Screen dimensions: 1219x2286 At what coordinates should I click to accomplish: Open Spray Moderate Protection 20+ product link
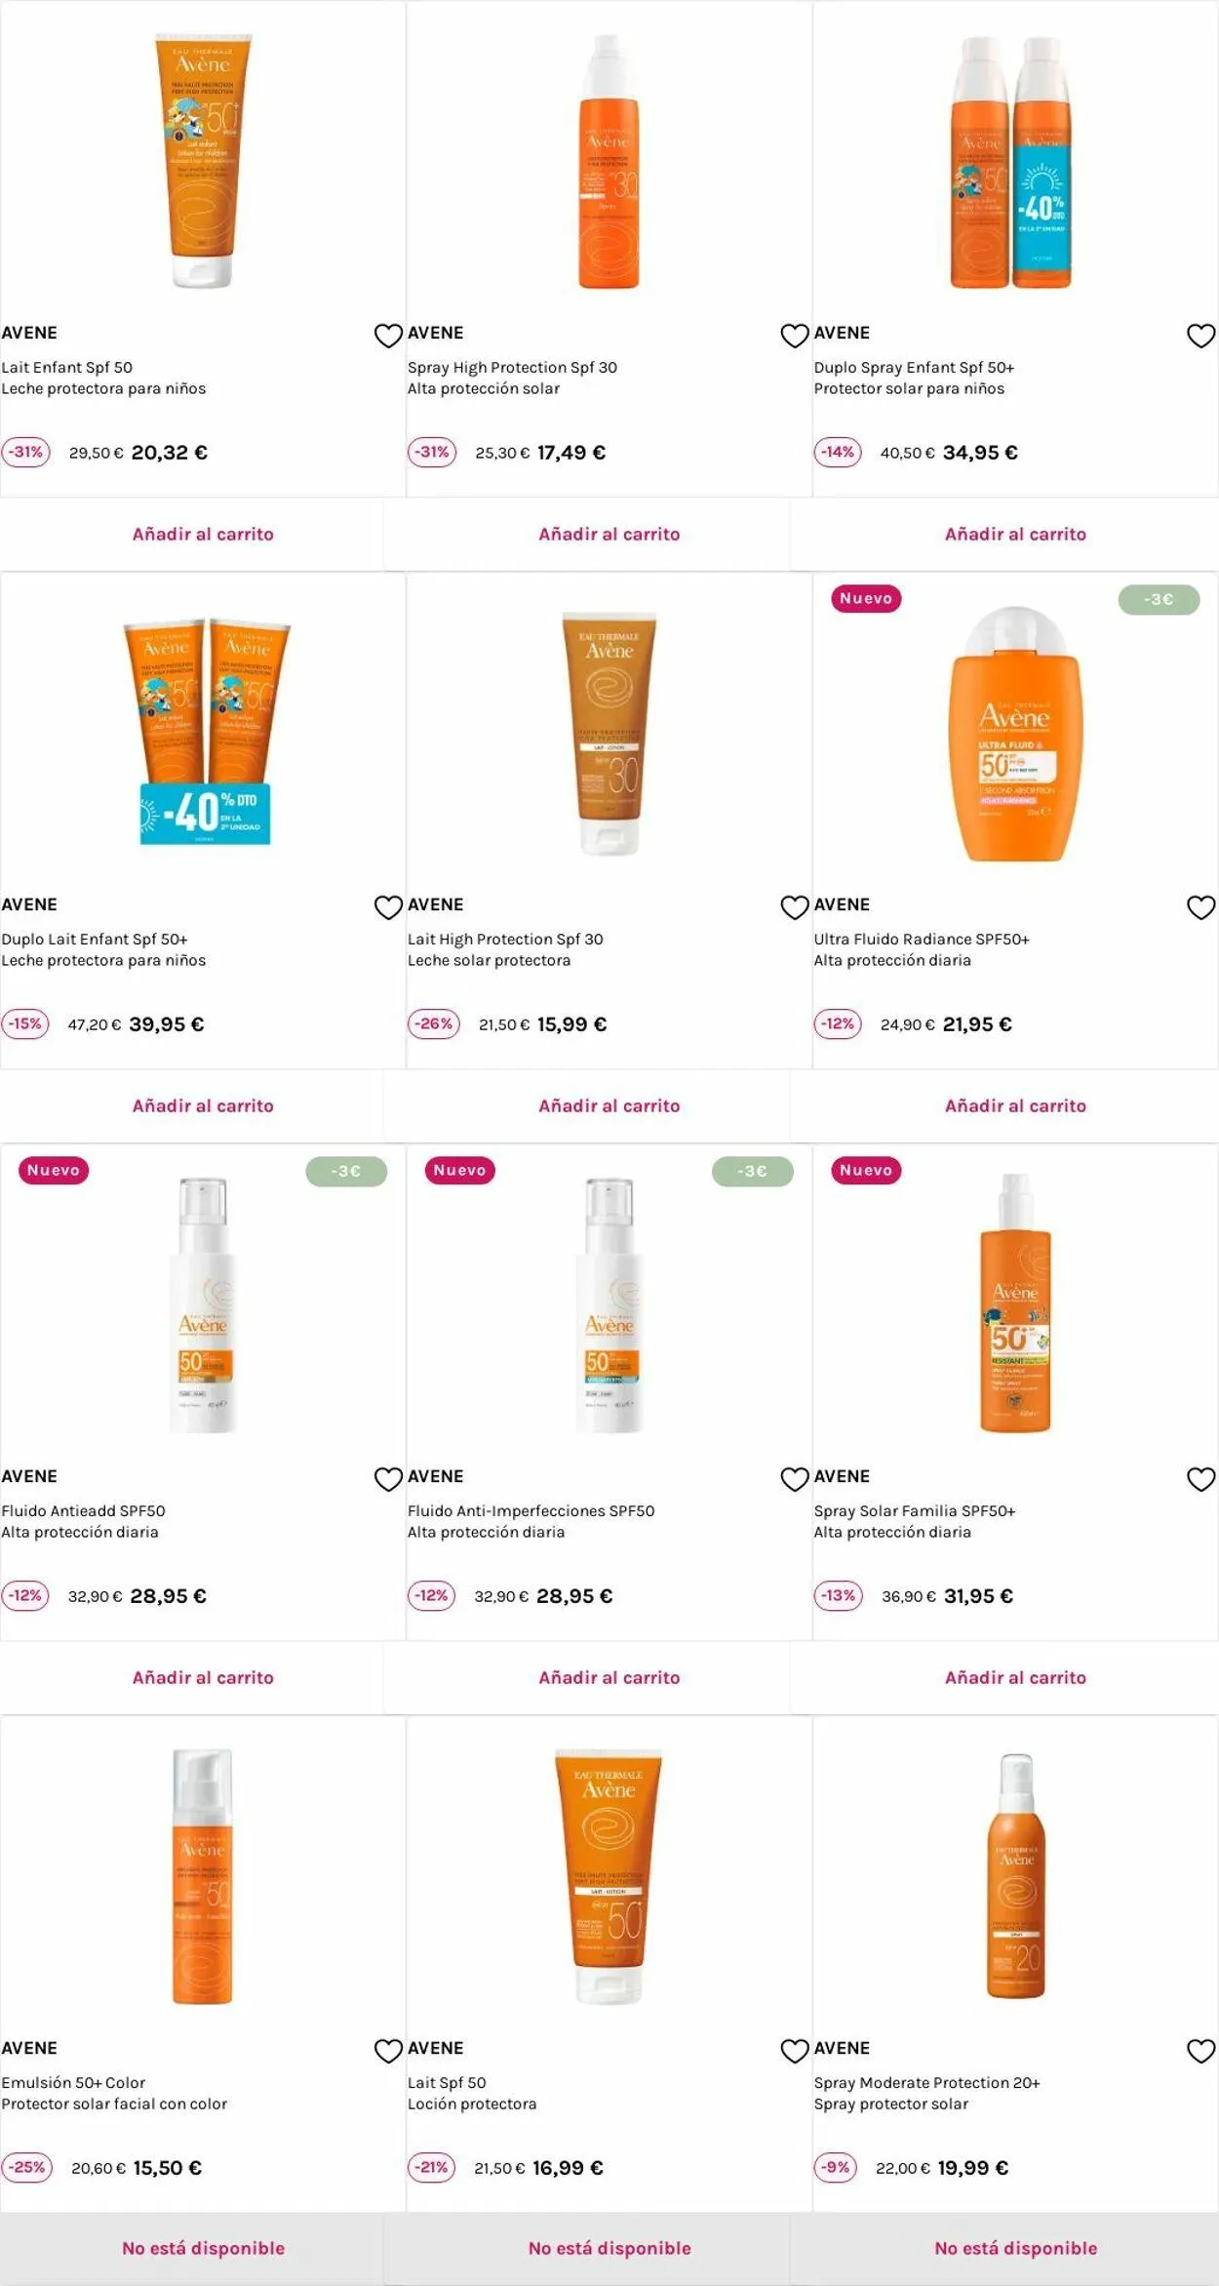[926, 2082]
